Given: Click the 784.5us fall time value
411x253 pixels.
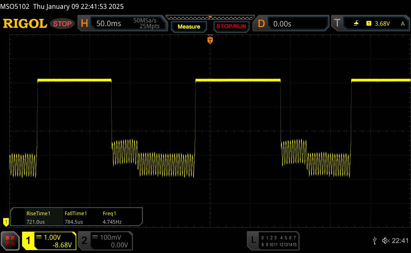Looking at the screenshot, I should (x=74, y=222).
